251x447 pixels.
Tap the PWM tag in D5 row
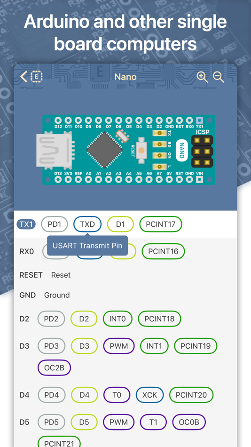click(119, 422)
